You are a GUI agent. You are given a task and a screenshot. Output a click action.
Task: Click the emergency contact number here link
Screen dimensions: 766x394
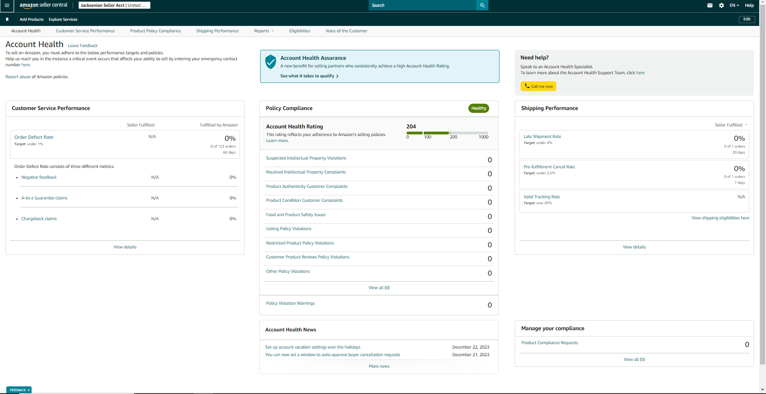[26, 65]
